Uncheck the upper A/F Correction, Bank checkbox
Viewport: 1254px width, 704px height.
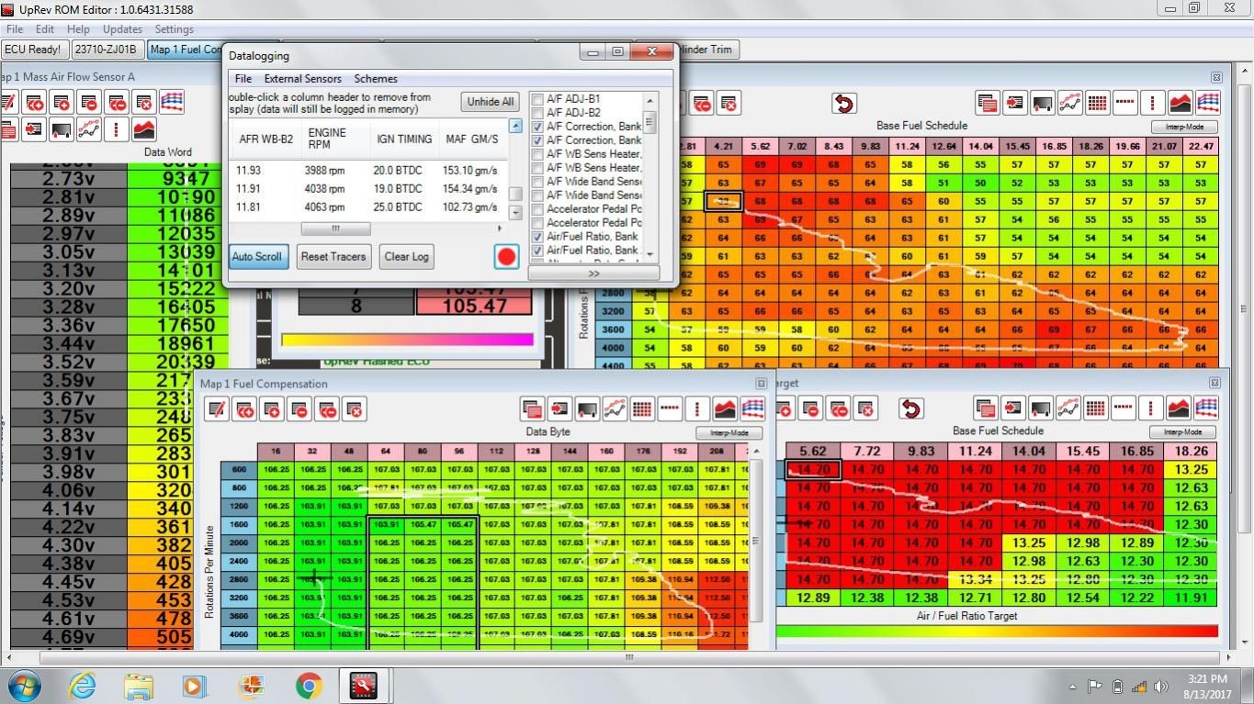[537, 127]
